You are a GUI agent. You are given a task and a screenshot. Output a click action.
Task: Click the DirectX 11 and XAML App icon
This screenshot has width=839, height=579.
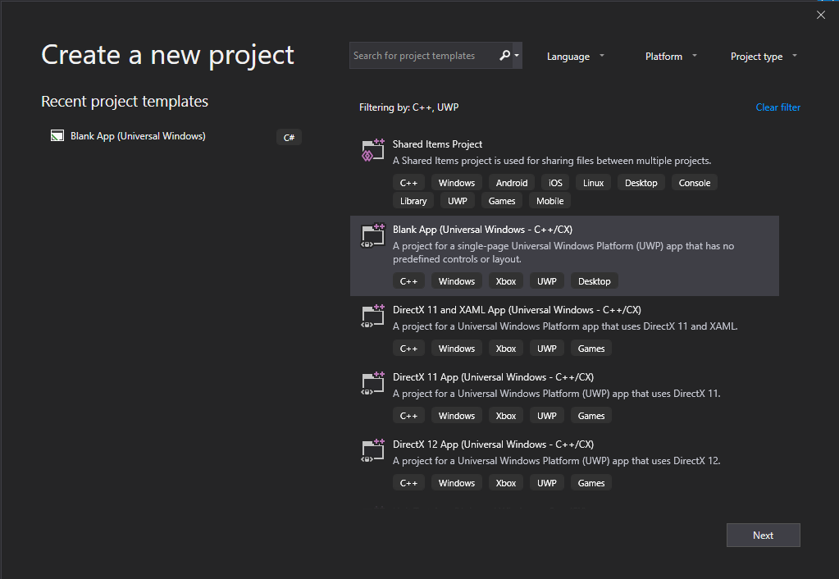click(x=372, y=317)
